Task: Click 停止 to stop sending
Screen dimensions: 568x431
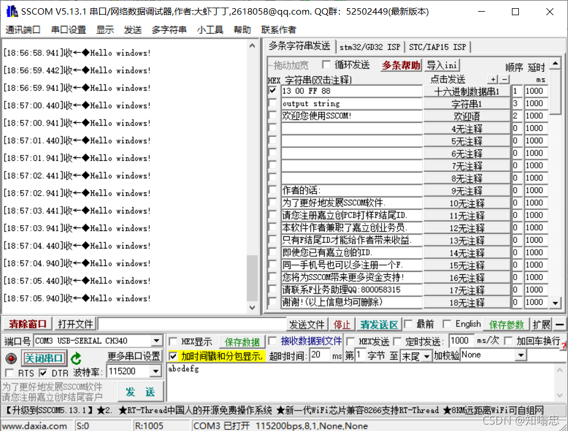Action: (x=342, y=323)
